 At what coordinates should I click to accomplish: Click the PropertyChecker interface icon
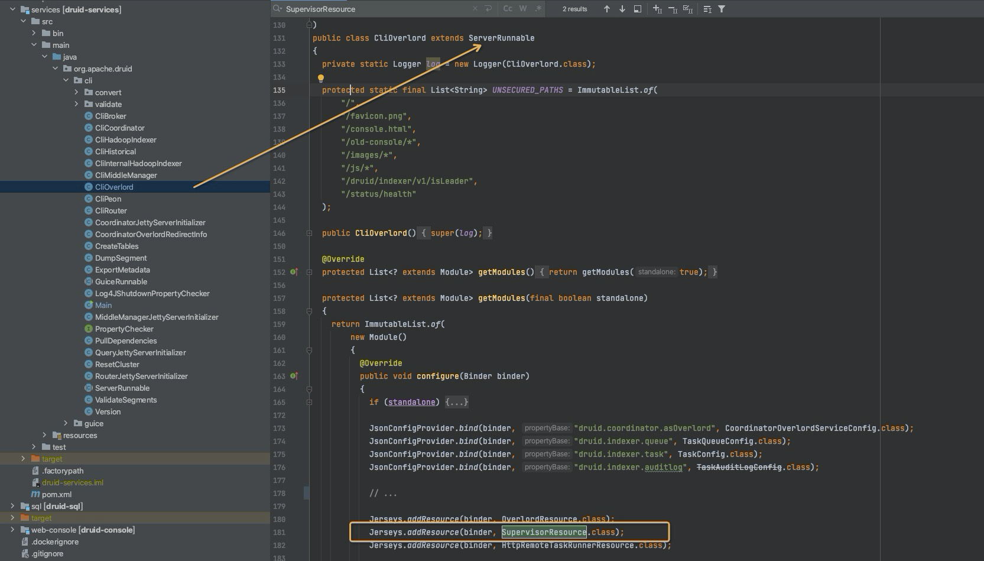point(89,329)
